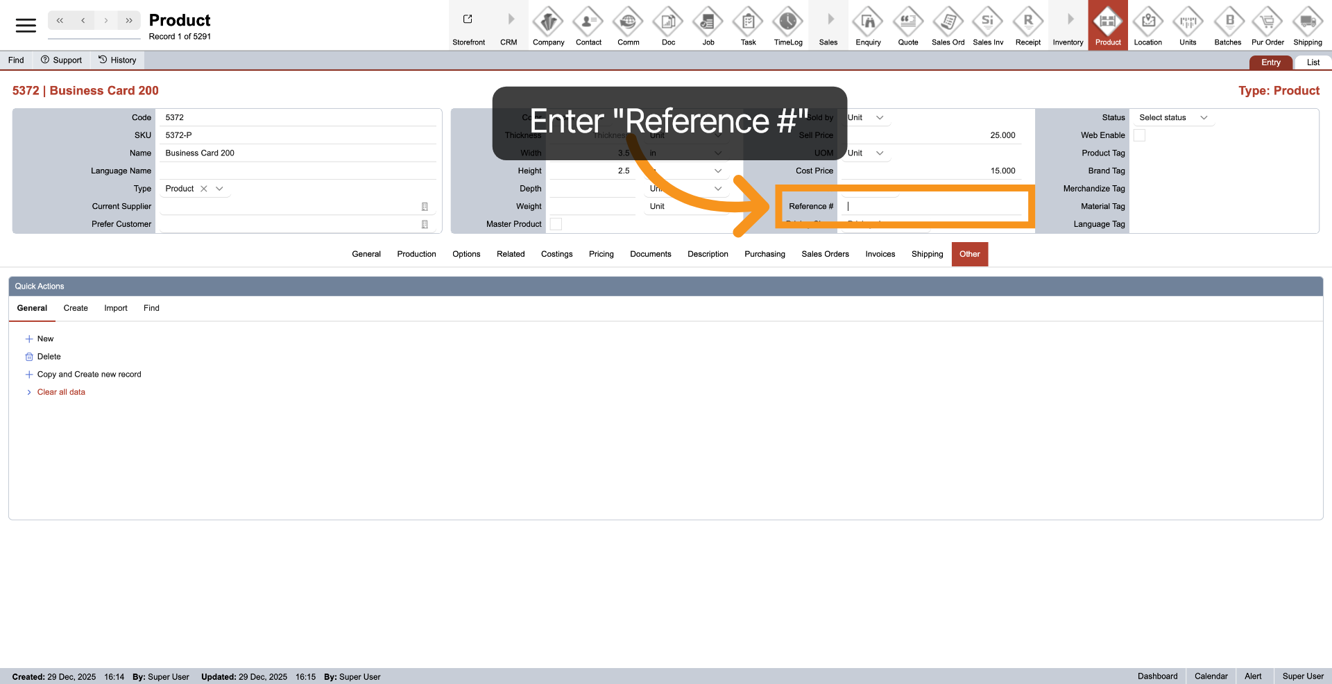Switch to the Pricing tab
Screen dimensions: 1332x684
point(601,254)
